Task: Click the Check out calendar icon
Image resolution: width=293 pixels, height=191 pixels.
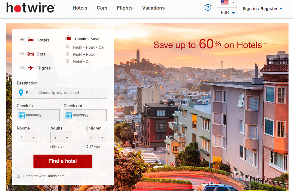Action: pos(69,115)
